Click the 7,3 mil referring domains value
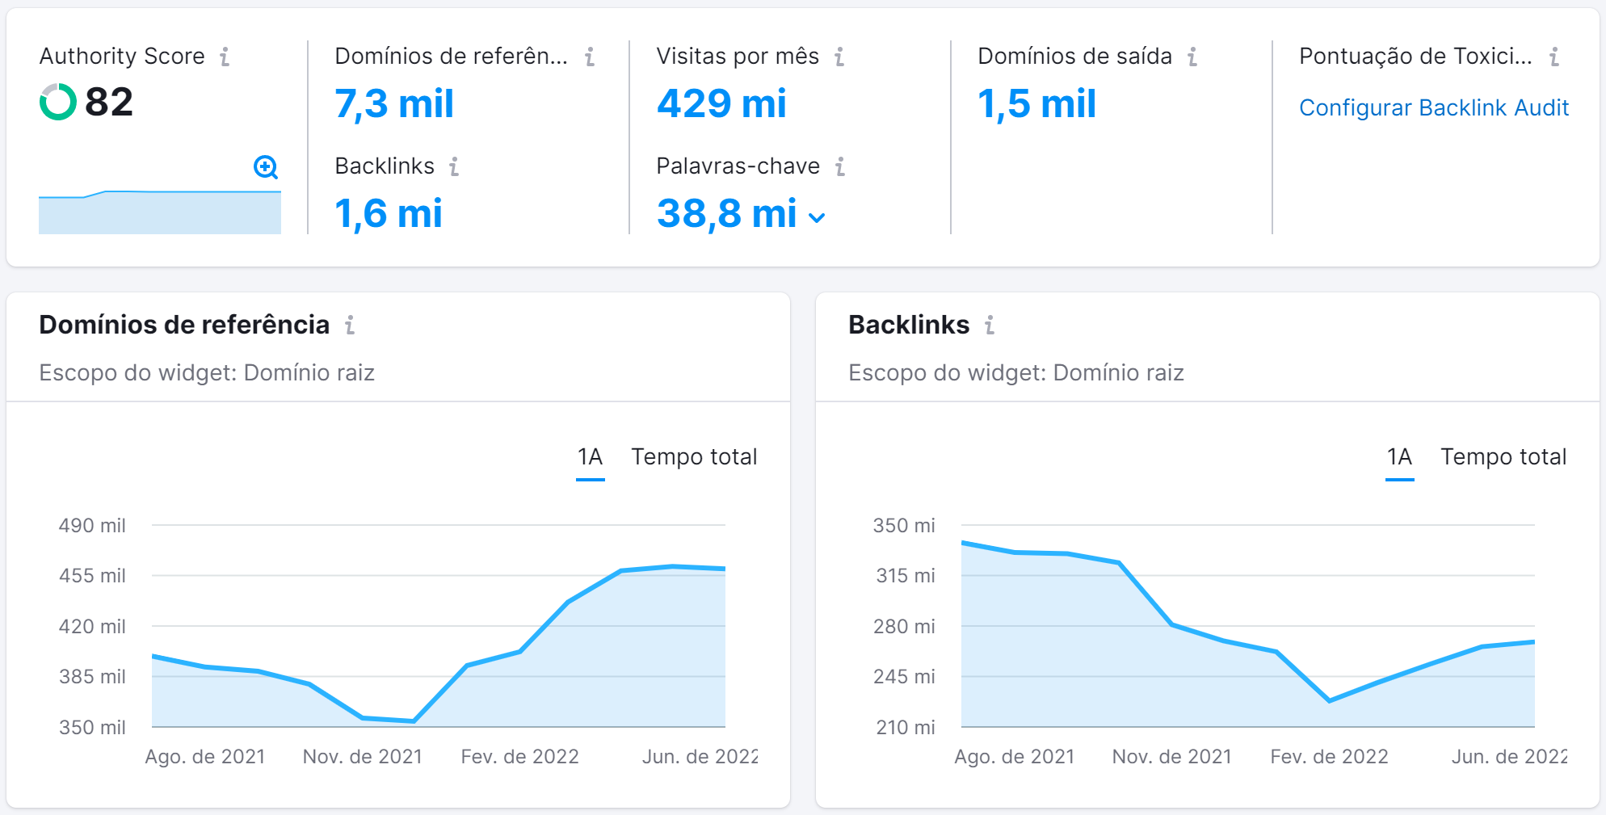The height and width of the screenshot is (815, 1606). pyautogui.click(x=393, y=104)
